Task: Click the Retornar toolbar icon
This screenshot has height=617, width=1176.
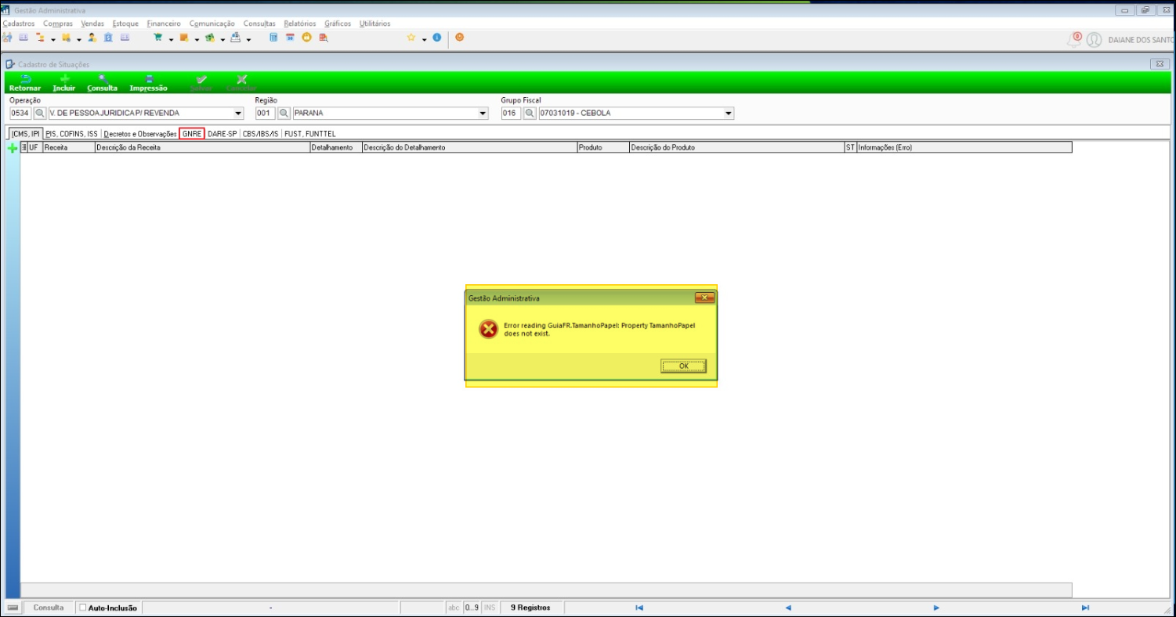Action: click(x=24, y=80)
